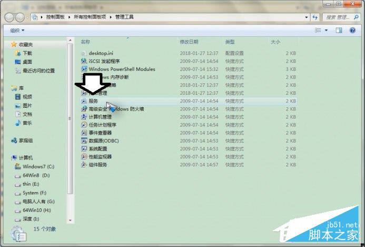Open the 音乐 library
This screenshot has width=365, height=247.
[x=27, y=123]
